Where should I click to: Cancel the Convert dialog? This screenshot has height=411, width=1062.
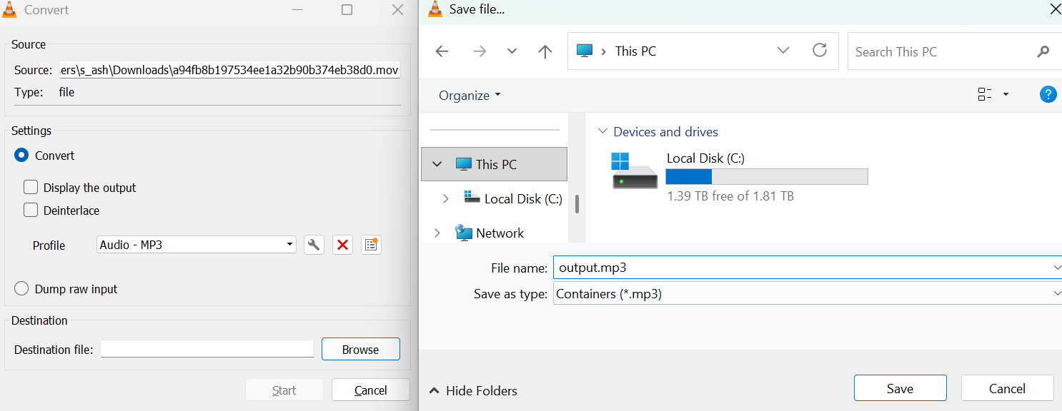click(370, 390)
